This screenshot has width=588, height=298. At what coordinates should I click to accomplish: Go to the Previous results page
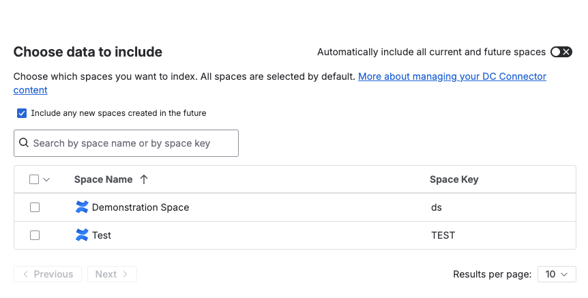48,274
